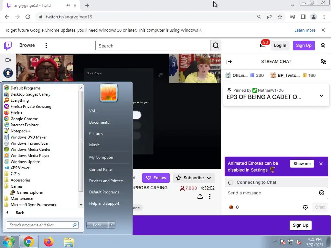Click the Lock button
Screen dimensions: 331x248
97,225
